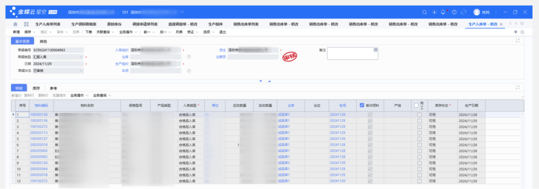The height and width of the screenshot is (189, 539).
Task: Open material code link 200203113
Action: 39,133
